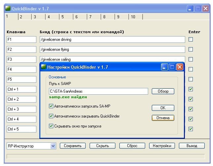Close the main QuickBinder window
Viewport: 213px width, 166px height.
205,8
